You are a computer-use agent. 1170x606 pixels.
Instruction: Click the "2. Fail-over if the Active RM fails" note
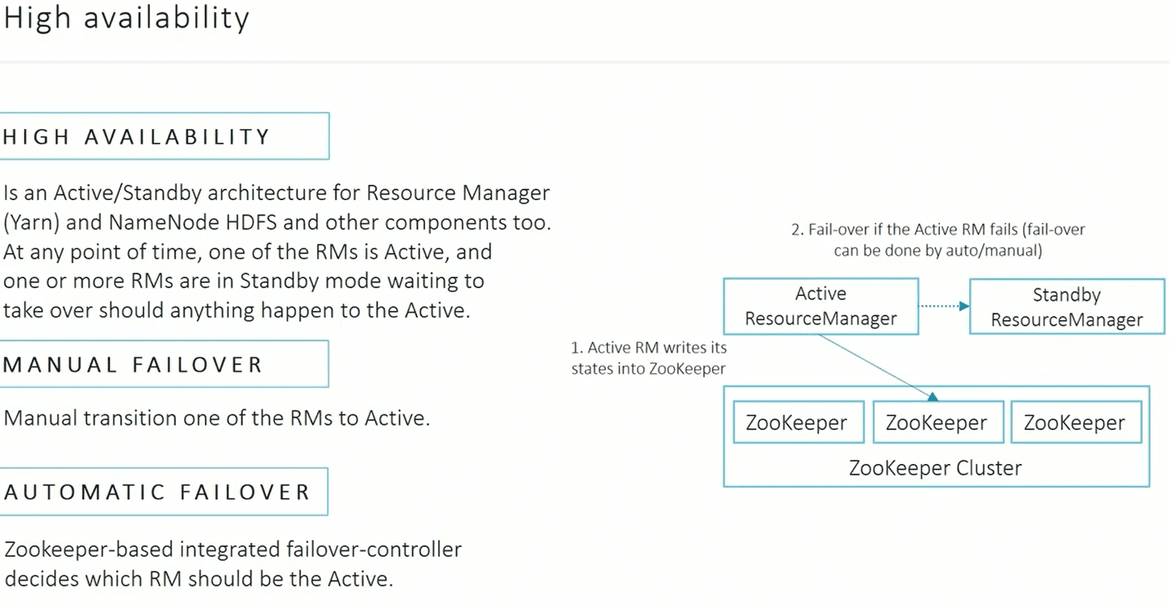click(938, 240)
